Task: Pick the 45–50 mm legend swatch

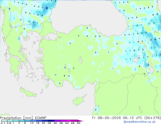Action: (x=75, y=121)
